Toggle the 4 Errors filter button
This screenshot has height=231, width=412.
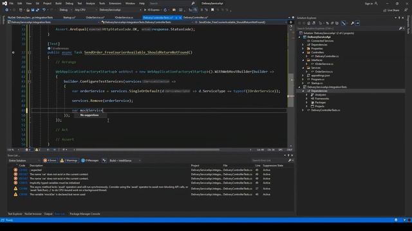50,160
